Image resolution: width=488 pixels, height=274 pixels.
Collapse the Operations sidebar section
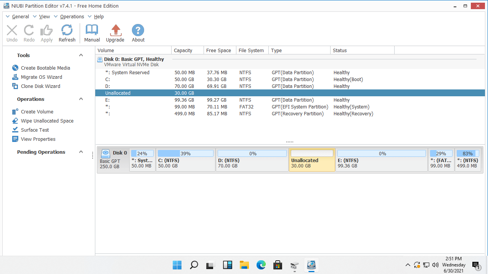(x=81, y=99)
